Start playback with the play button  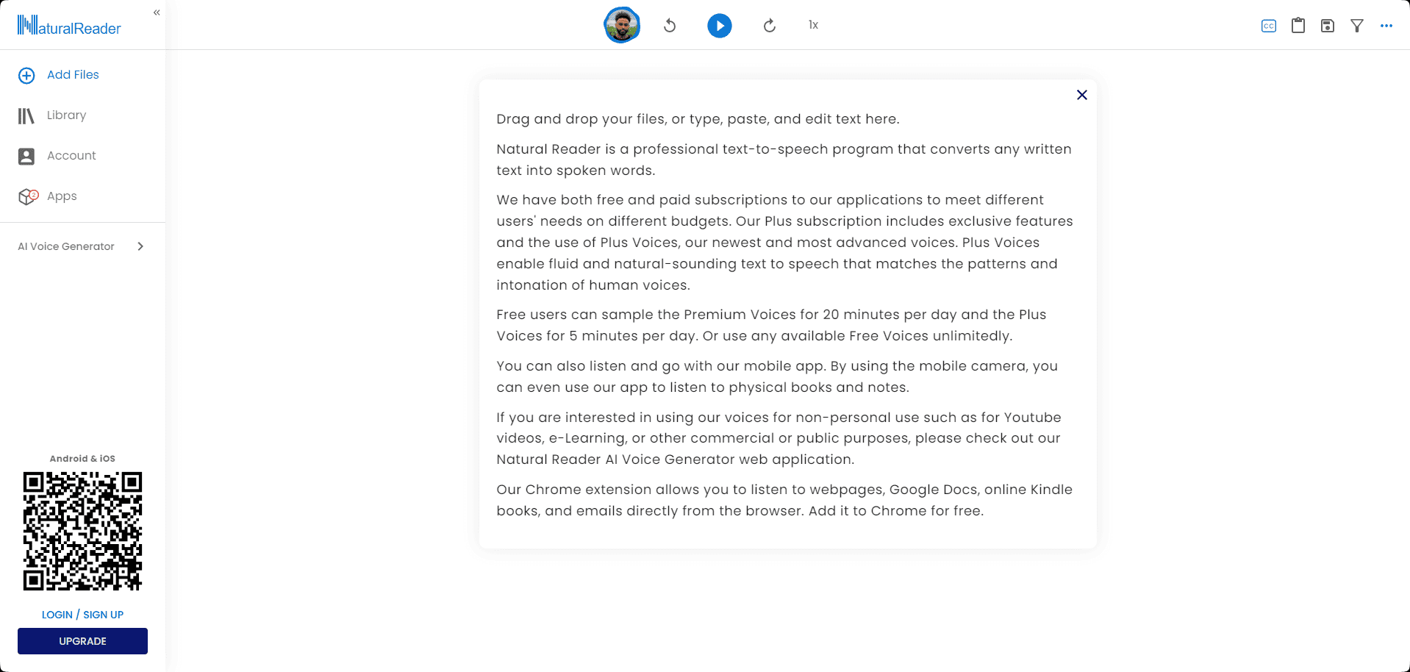(720, 26)
